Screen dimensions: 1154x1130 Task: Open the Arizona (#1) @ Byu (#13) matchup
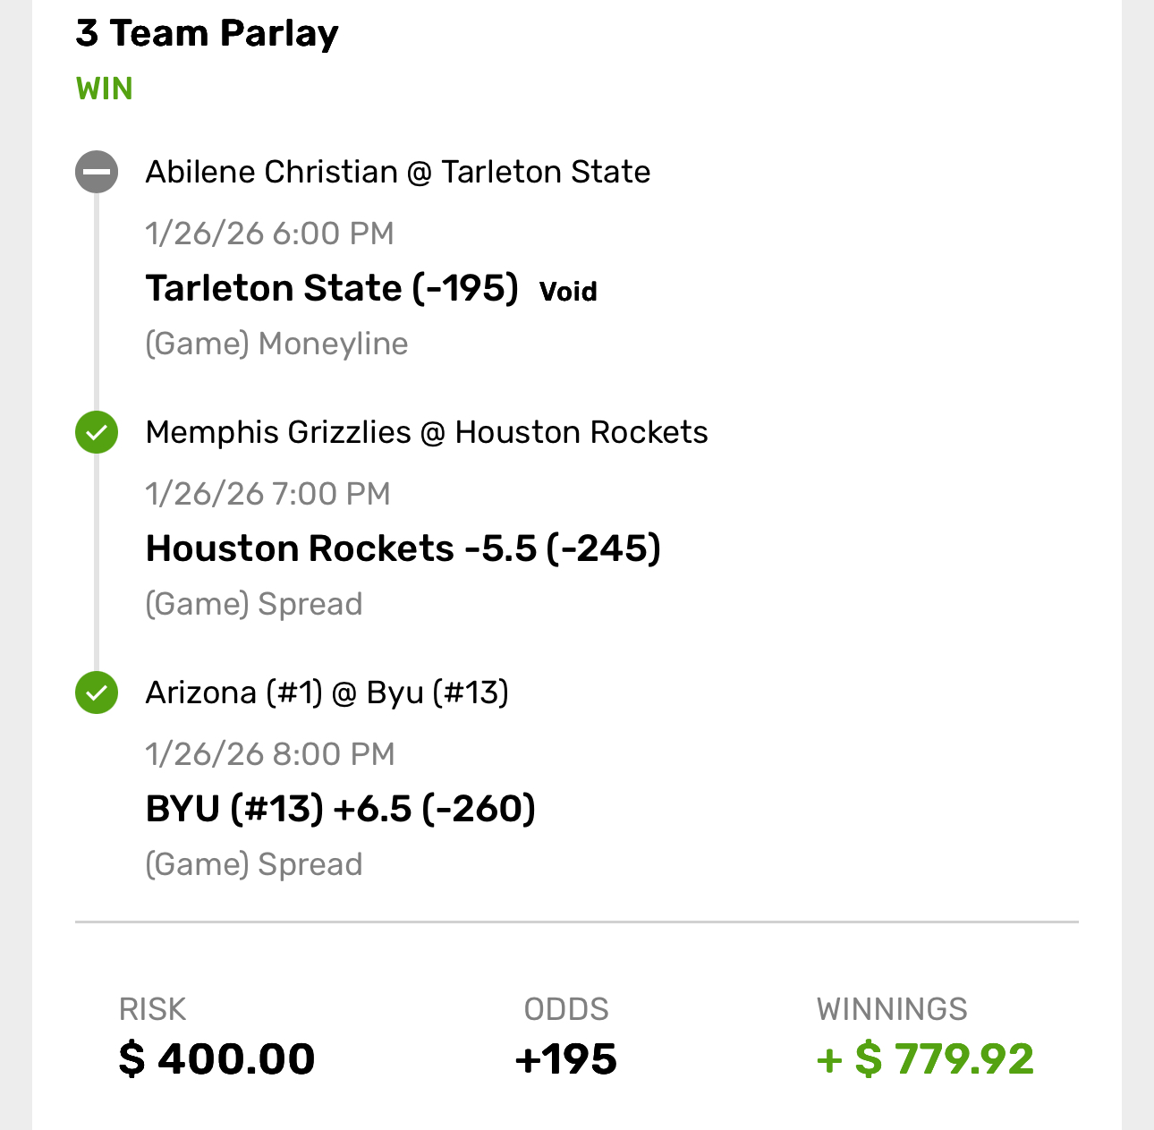(x=327, y=692)
